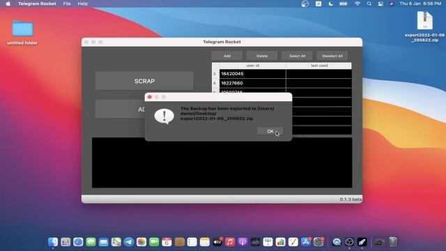Image resolution: width=446 pixels, height=251 pixels.
Task: Select row number 4 header
Action: (x=215, y=83)
